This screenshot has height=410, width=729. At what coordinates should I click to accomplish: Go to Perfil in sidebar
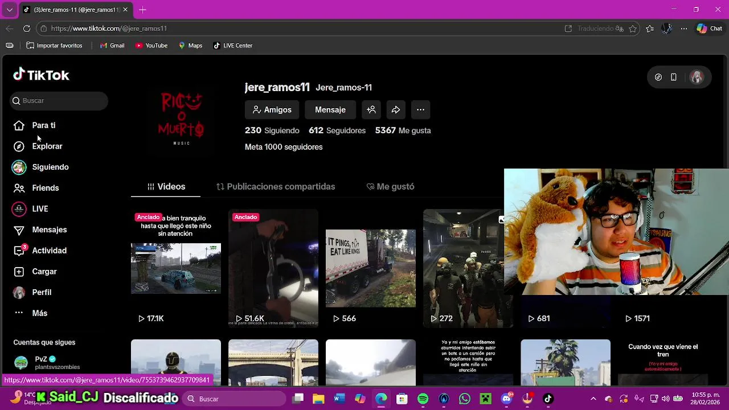pyautogui.click(x=32, y=292)
